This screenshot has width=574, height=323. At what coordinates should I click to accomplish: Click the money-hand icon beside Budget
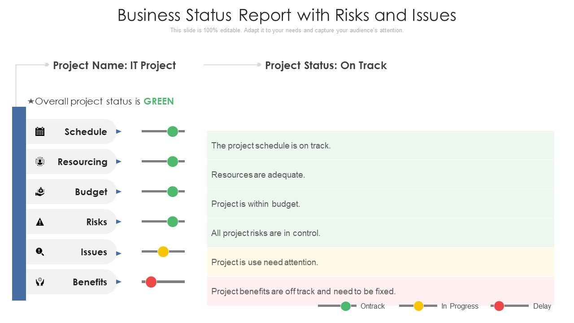point(40,192)
